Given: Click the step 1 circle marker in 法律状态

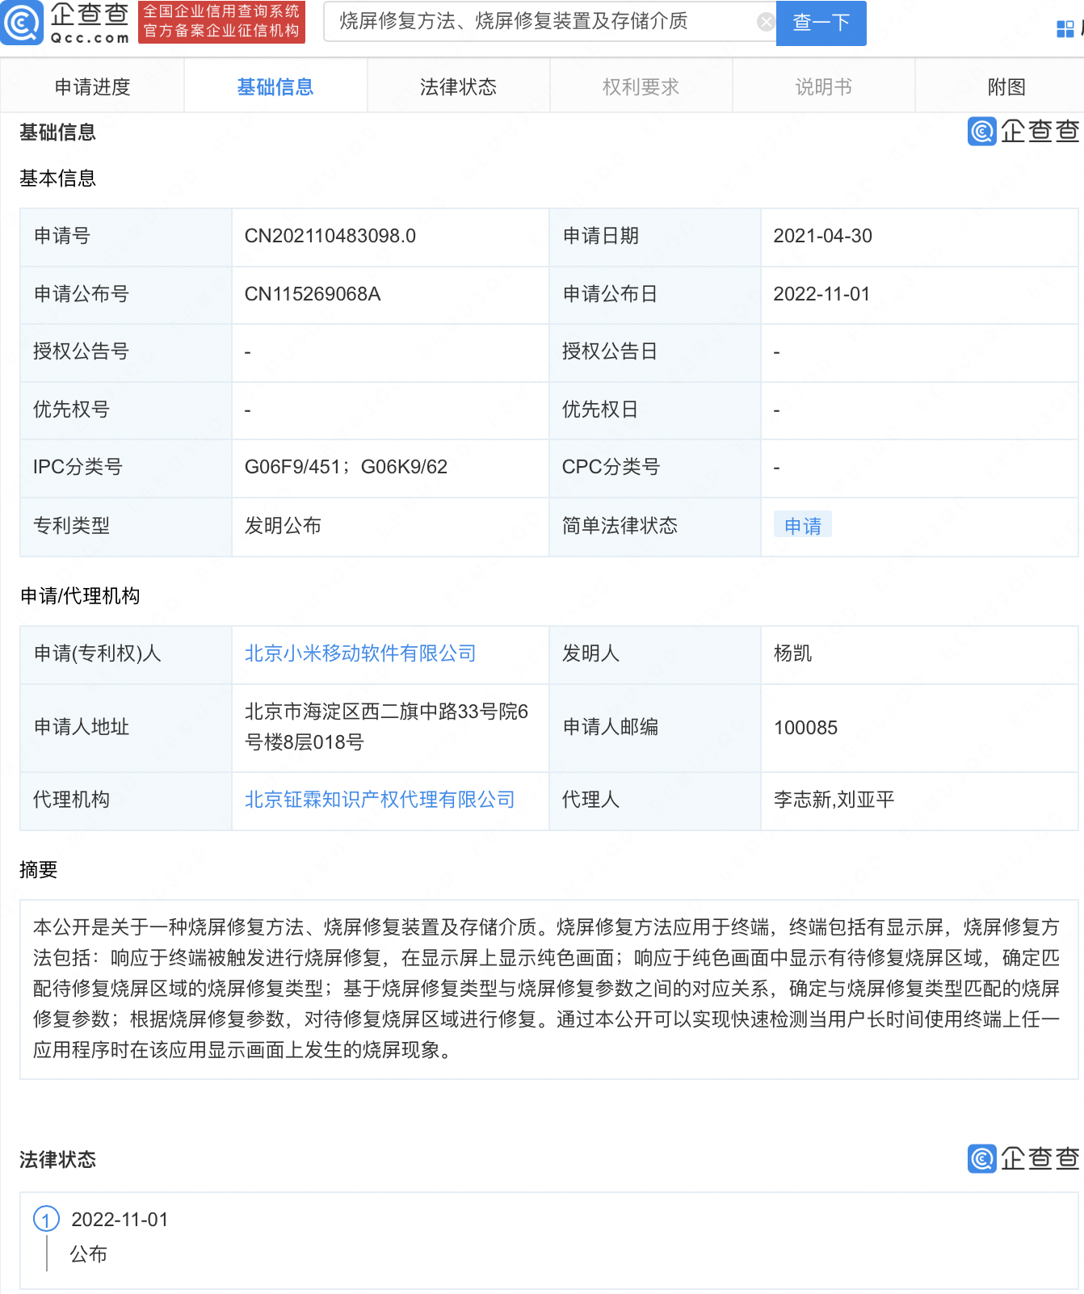Looking at the screenshot, I should click(x=46, y=1219).
